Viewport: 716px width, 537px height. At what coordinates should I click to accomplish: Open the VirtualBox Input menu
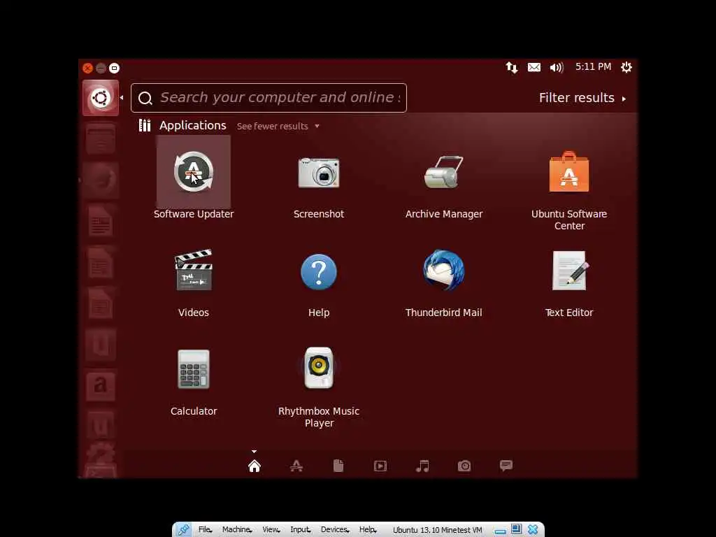pyautogui.click(x=301, y=530)
